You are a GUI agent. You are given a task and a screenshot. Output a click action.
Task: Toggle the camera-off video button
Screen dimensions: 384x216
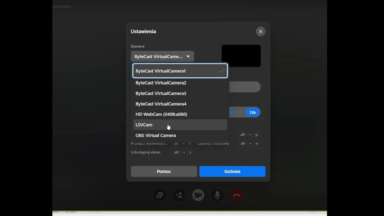pyautogui.click(x=198, y=195)
